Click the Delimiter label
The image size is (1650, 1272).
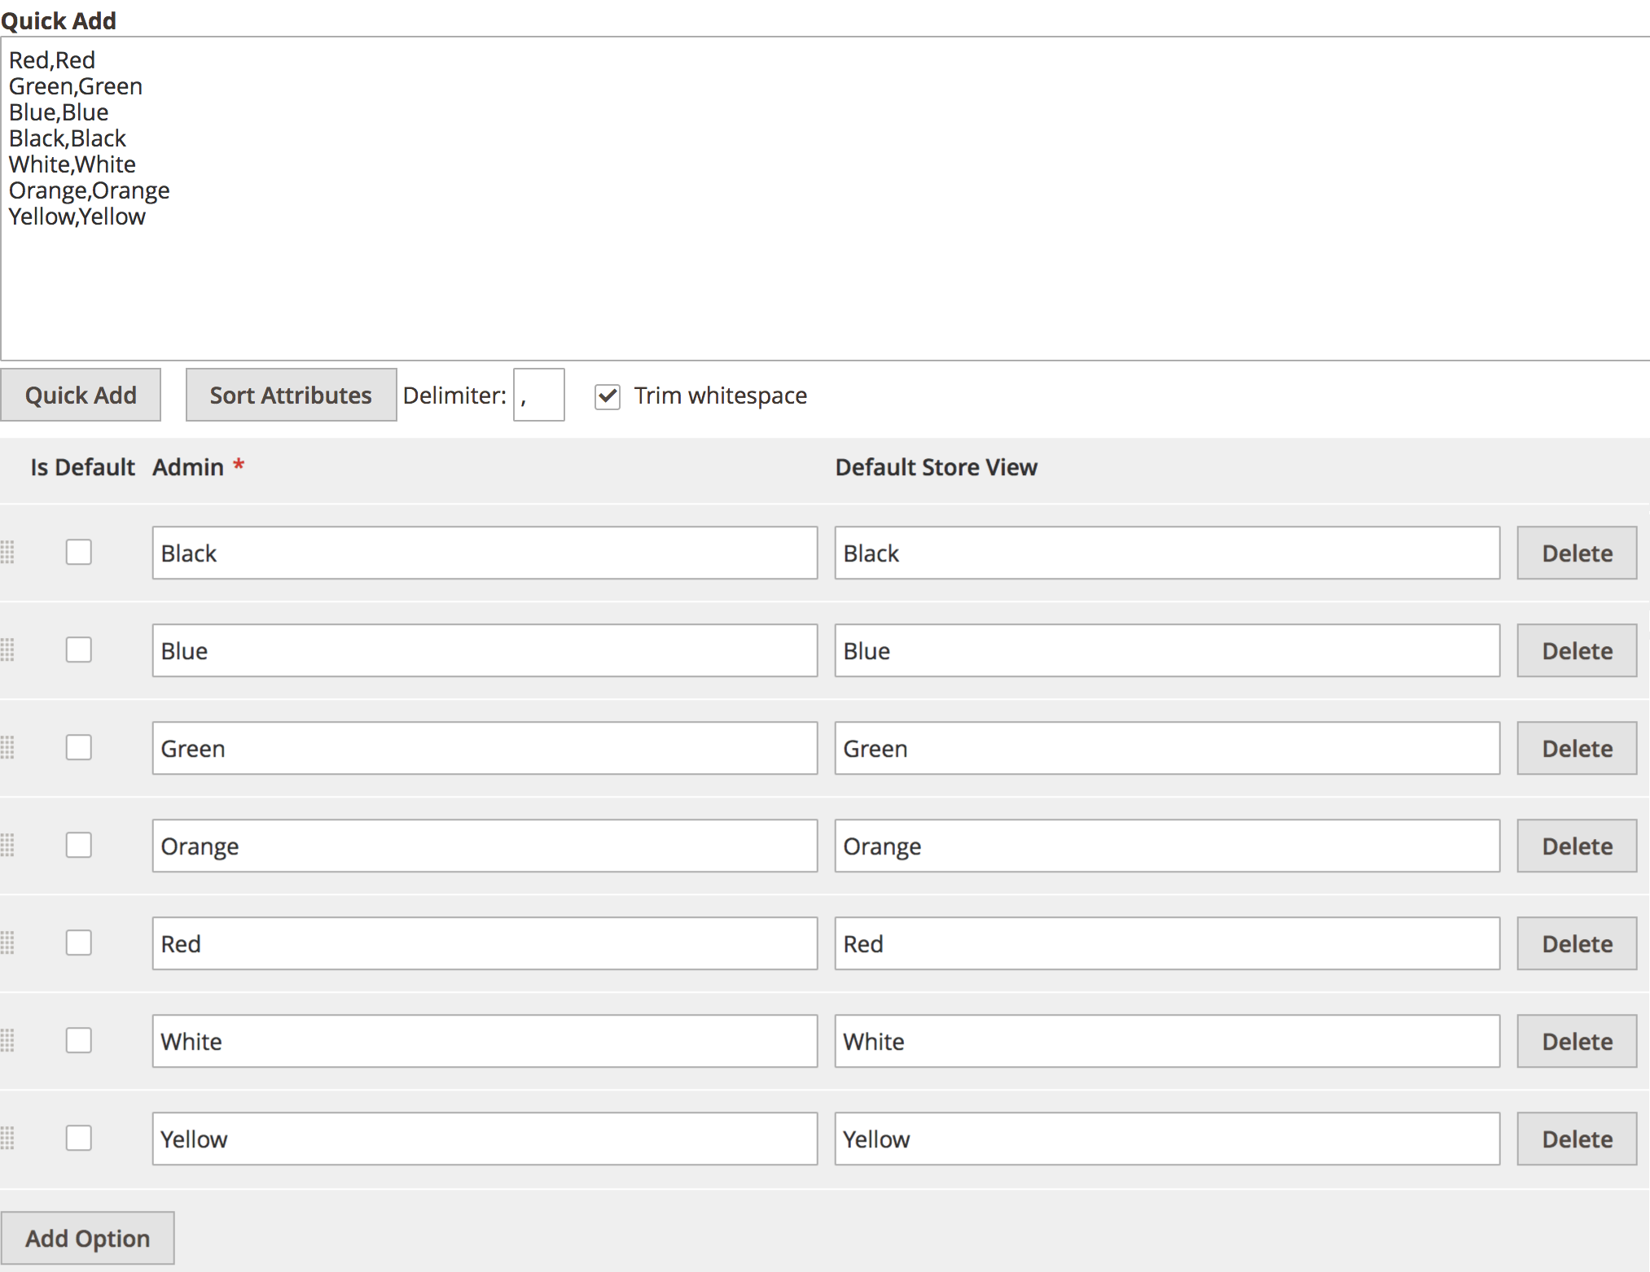click(454, 396)
